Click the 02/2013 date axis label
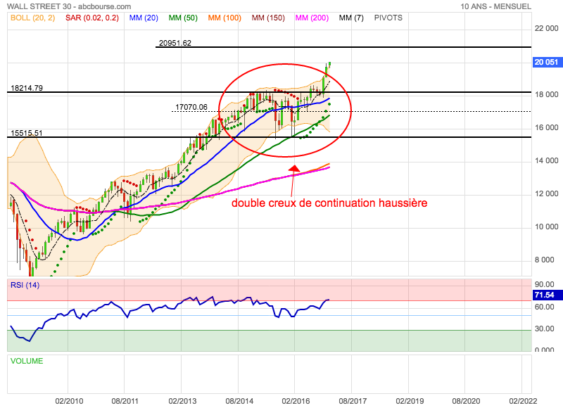 [182, 401]
